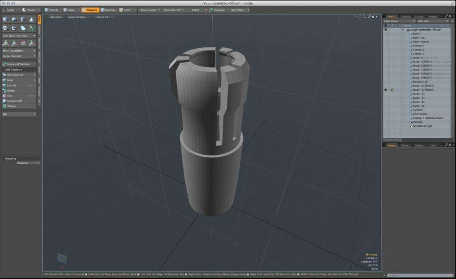This screenshot has height=279, width=456.
Task: Add a torus primitive
Action: click(5, 28)
